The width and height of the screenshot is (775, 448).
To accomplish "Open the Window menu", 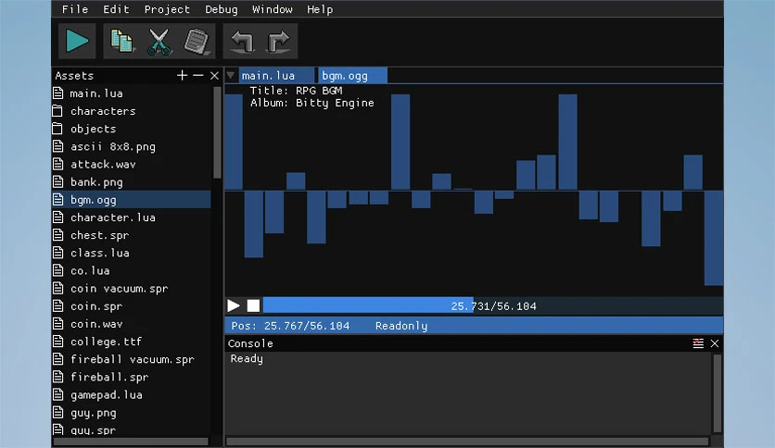I will pos(273,9).
